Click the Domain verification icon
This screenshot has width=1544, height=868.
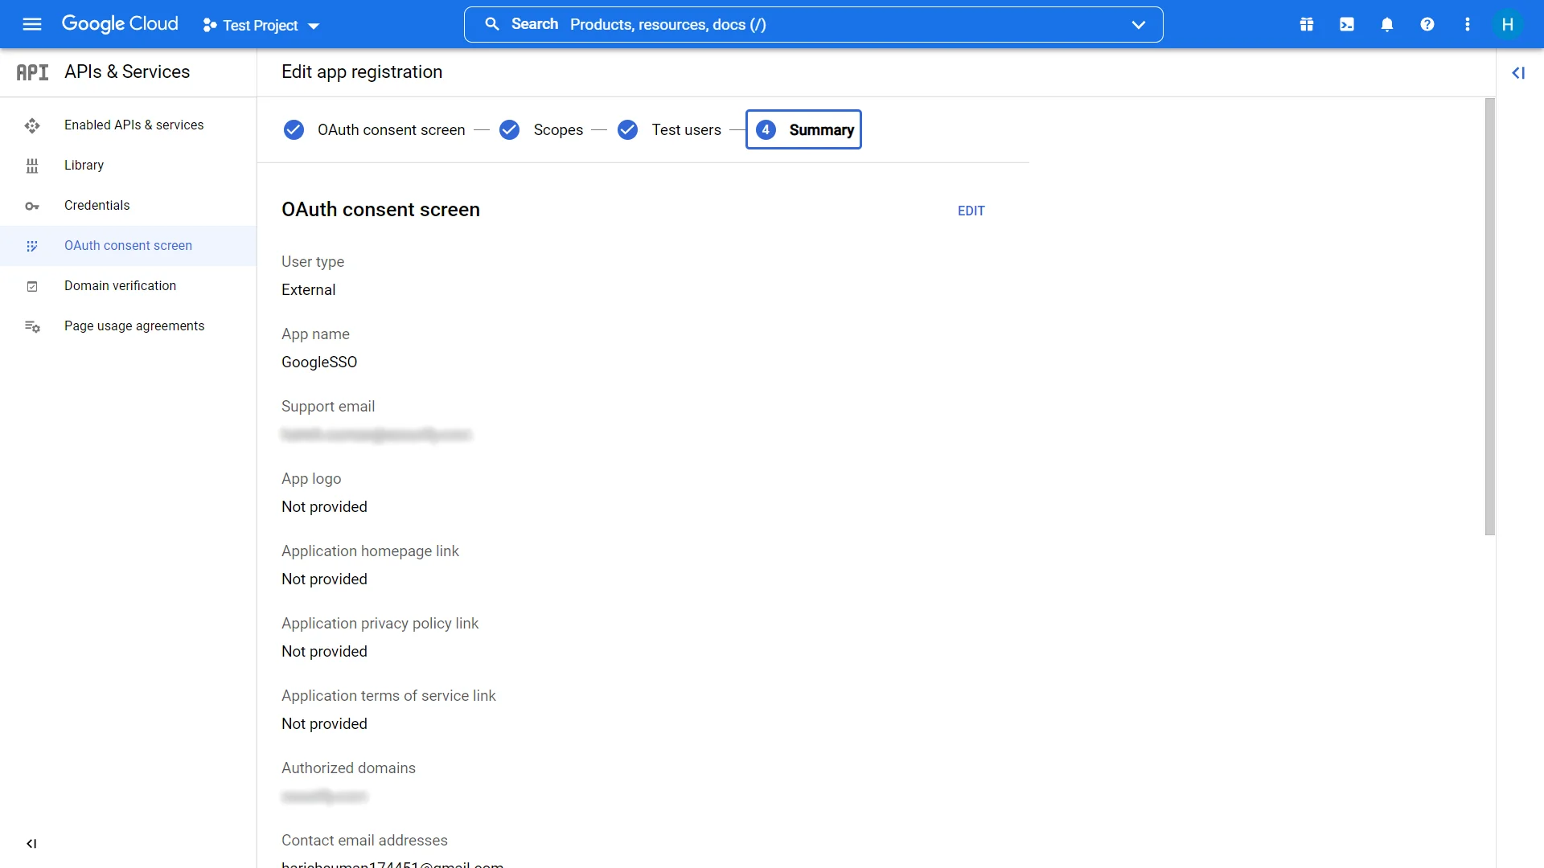tap(32, 285)
